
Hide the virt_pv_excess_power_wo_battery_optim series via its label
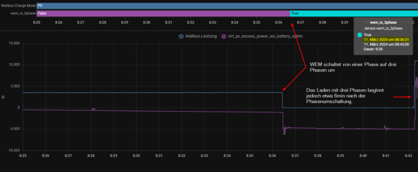(x=264, y=36)
